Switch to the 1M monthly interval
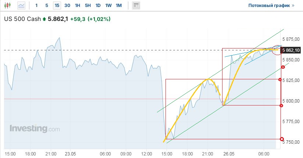 (x=119, y=6)
